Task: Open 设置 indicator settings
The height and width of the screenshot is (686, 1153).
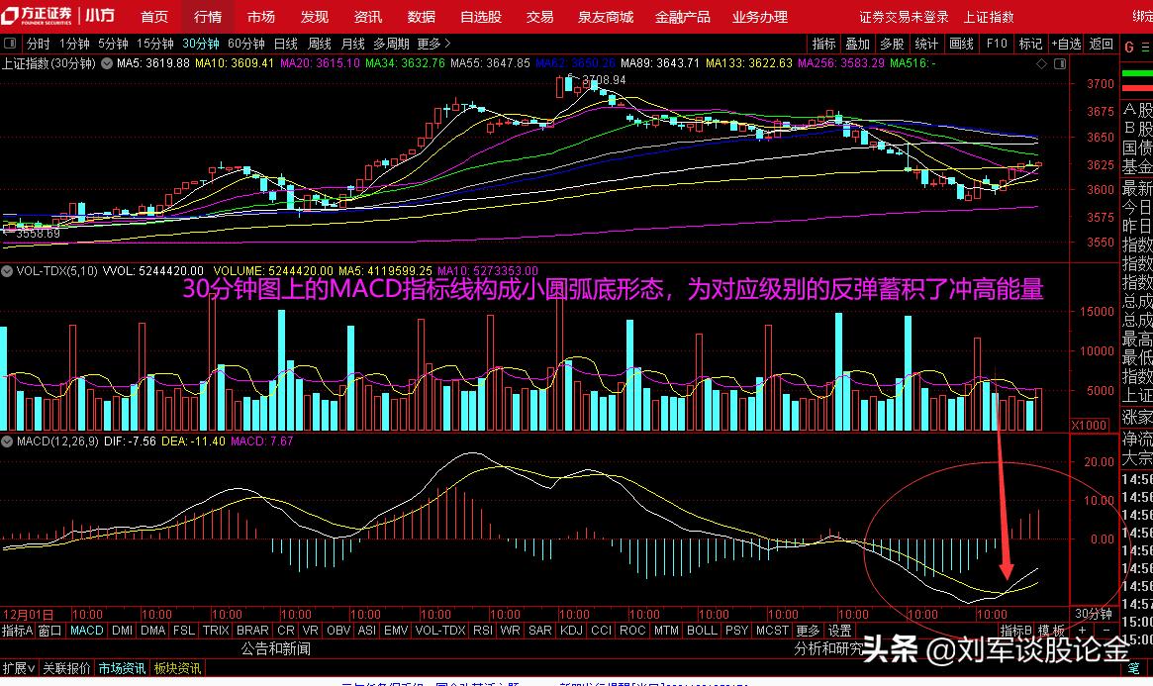Action: [839, 631]
